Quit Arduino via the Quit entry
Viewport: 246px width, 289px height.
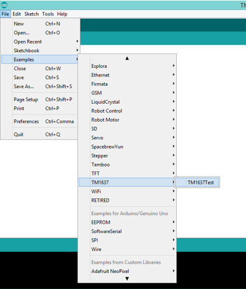click(x=39, y=134)
